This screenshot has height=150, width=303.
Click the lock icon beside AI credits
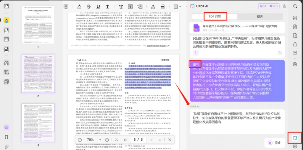pos(284,6)
